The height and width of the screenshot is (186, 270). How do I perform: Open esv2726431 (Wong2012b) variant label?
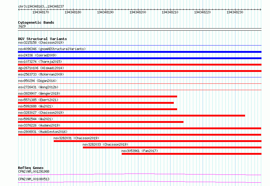pyautogui.click(x=38, y=87)
